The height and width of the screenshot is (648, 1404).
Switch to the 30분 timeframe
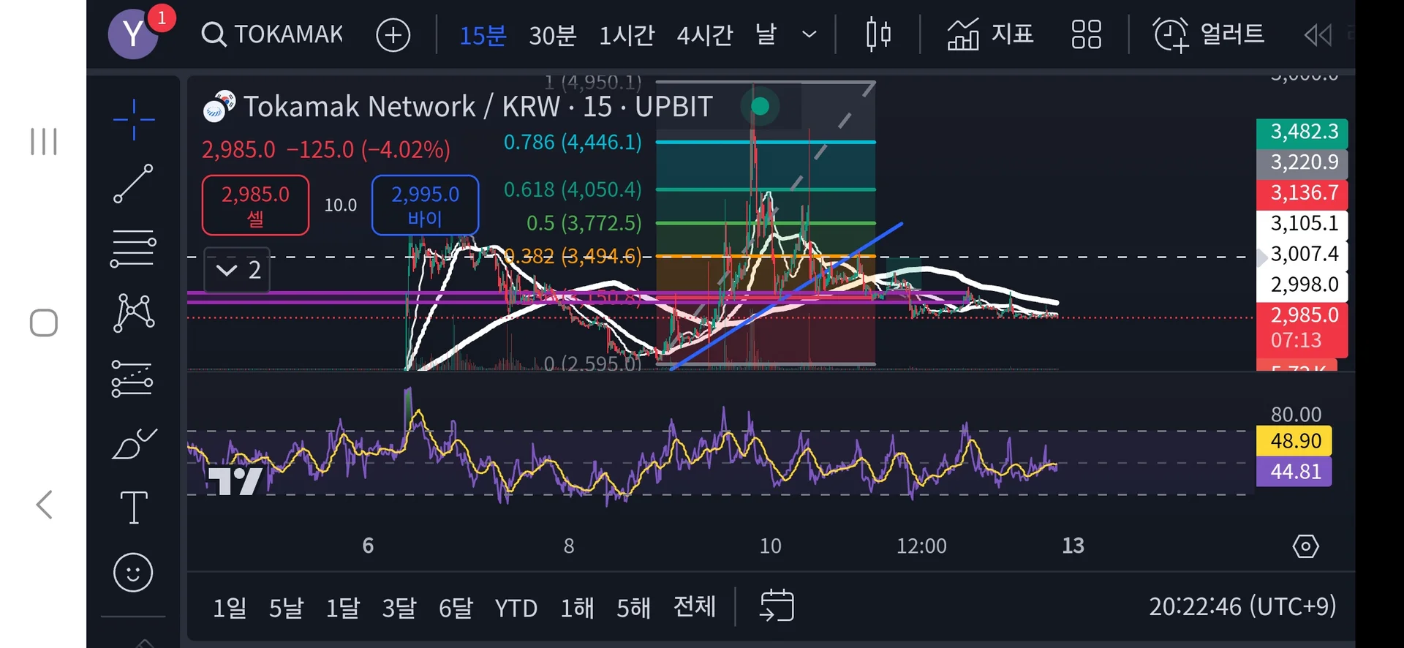click(x=553, y=35)
